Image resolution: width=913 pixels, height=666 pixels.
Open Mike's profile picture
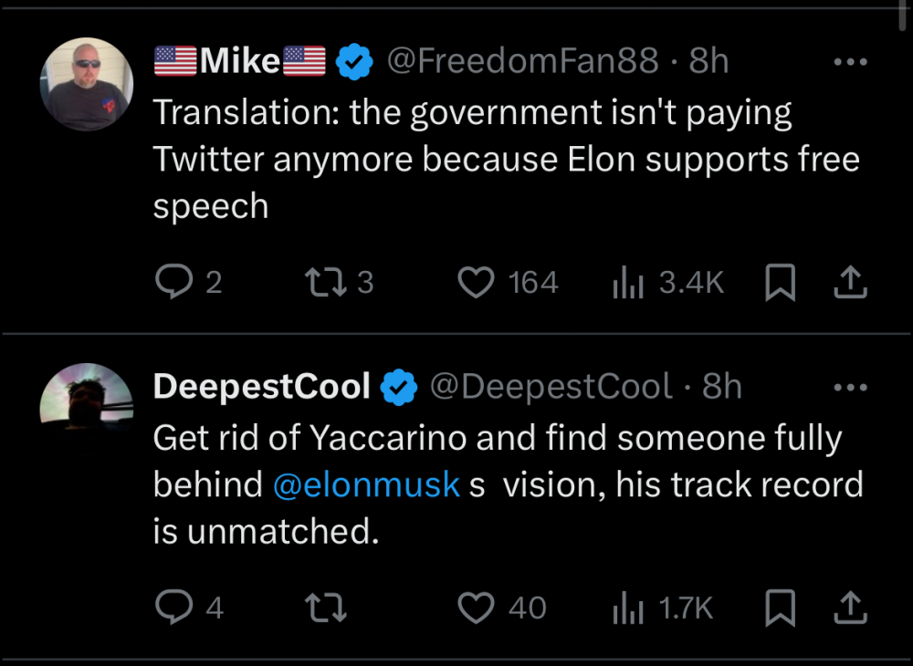pos(87,87)
